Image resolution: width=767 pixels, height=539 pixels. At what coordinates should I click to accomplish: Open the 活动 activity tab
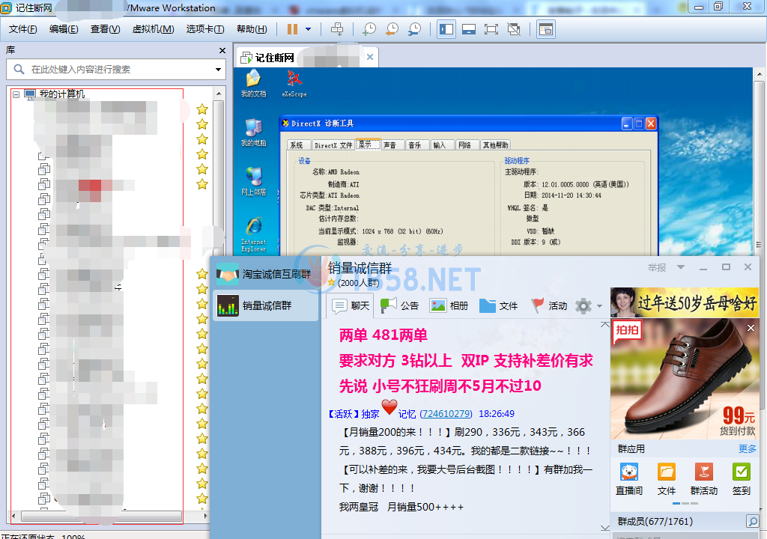click(549, 305)
